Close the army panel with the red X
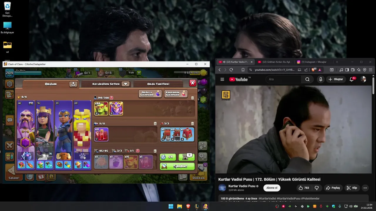 coord(193,83)
